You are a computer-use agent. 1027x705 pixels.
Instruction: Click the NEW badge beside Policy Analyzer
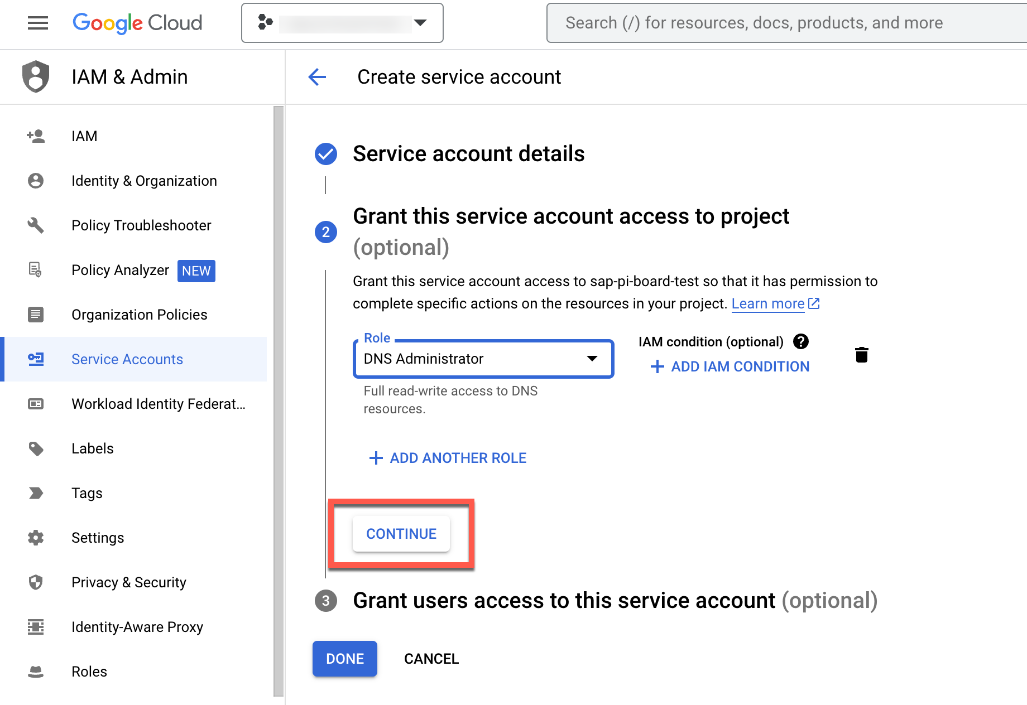(196, 271)
